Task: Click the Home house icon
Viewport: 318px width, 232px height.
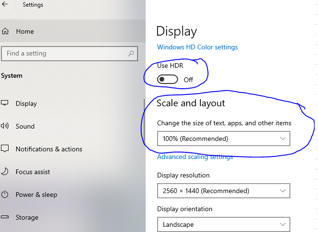Action: pyautogui.click(x=5, y=31)
